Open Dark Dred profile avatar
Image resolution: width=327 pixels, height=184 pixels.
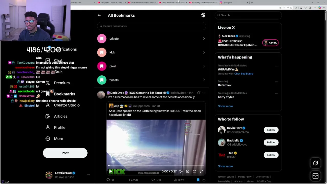pos(101,95)
